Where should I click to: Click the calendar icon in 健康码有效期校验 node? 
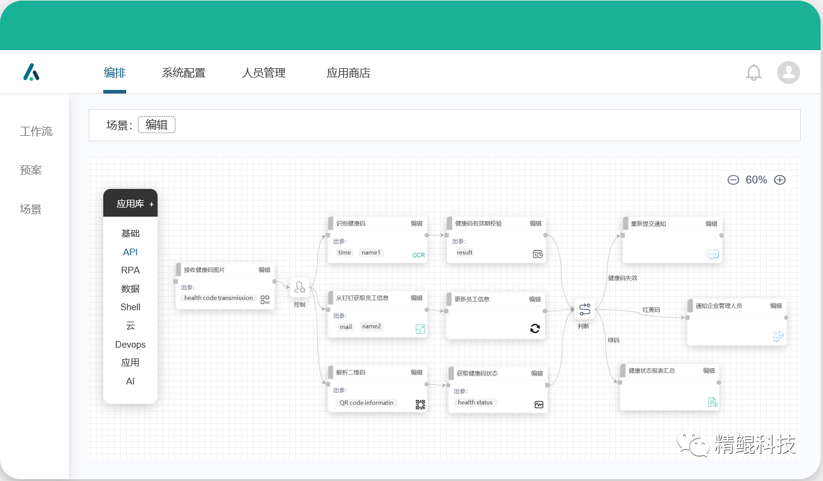[x=536, y=255]
